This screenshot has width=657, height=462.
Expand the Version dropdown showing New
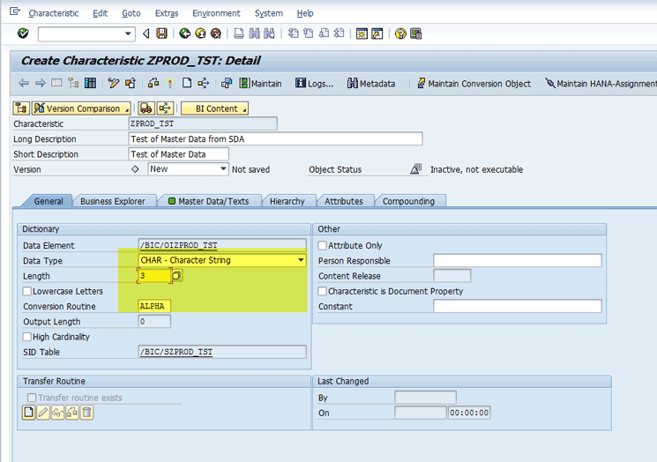pyautogui.click(x=223, y=169)
